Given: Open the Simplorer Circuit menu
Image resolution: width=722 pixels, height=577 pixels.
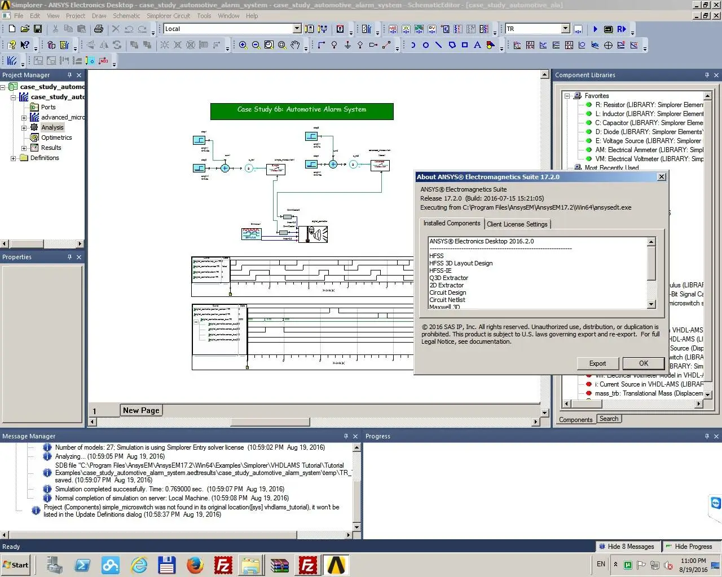Looking at the screenshot, I should click(169, 16).
